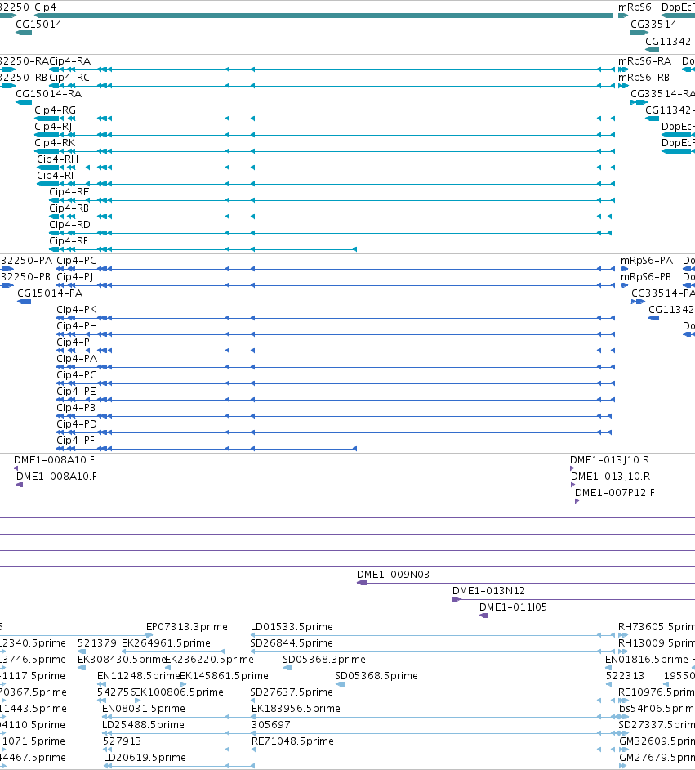Click the CG33514 gene arrow glyph

[x=639, y=33]
